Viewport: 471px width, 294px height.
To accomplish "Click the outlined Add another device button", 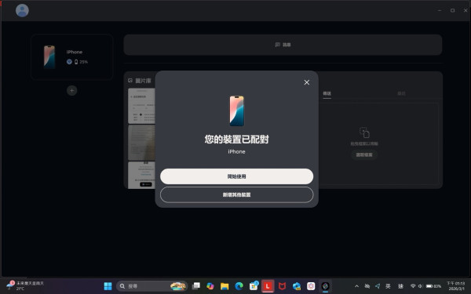I will click(237, 194).
